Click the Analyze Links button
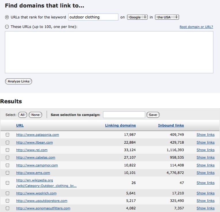The height and width of the screenshot is (212, 220). (x=18, y=81)
